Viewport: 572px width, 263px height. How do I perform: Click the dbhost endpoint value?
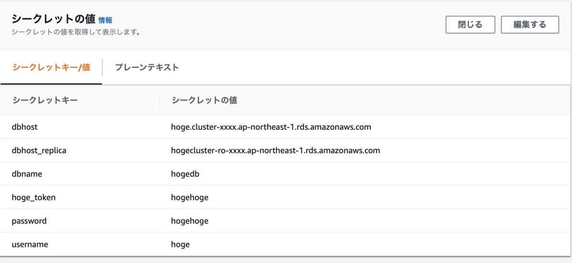click(x=271, y=127)
